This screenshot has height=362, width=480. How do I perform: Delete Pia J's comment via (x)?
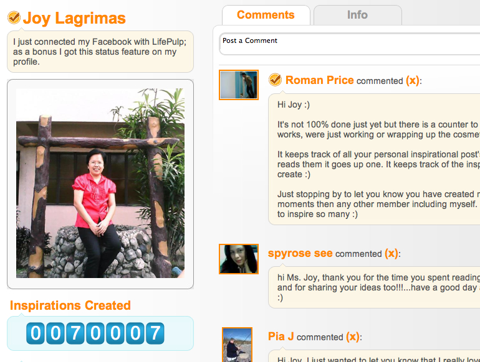click(x=353, y=336)
